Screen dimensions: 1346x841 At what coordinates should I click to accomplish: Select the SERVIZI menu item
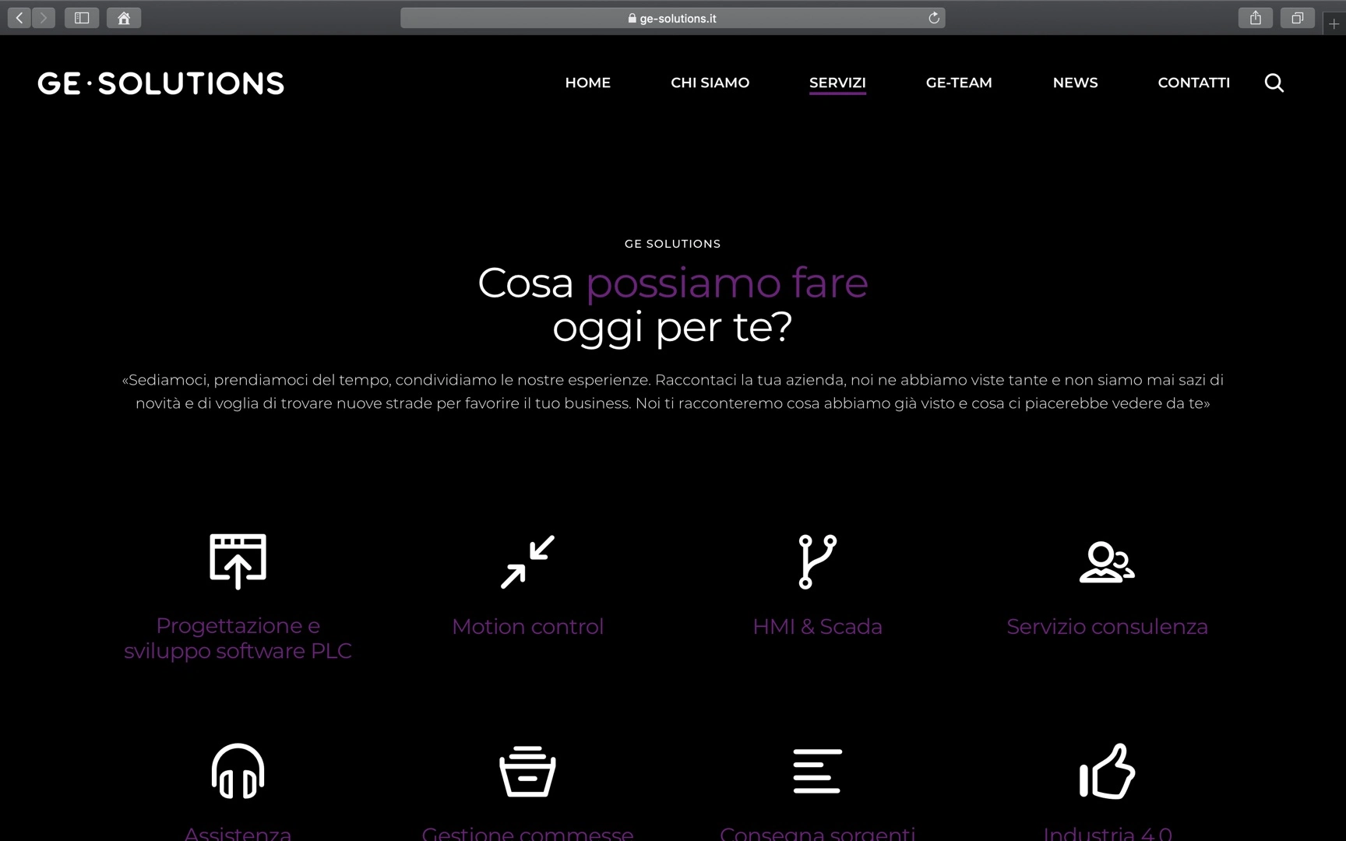837,83
